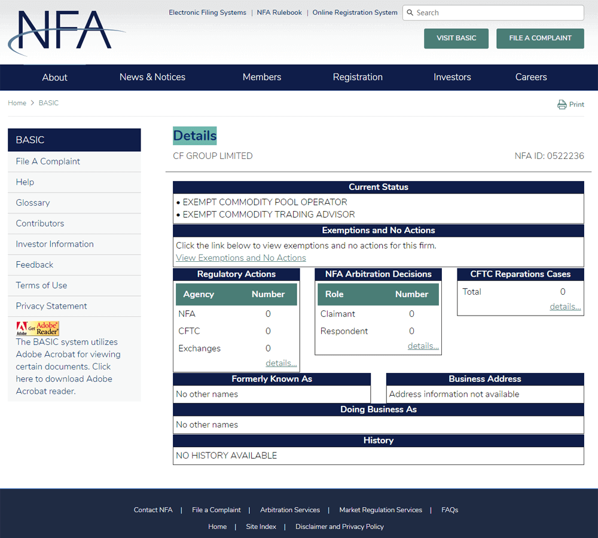The width and height of the screenshot is (598, 538).
Task: Open the Registration menu
Action: (358, 77)
